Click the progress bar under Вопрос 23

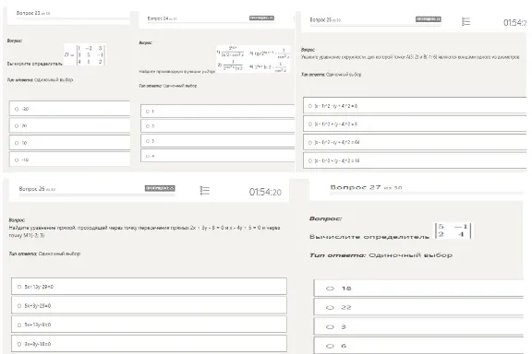[73, 18]
